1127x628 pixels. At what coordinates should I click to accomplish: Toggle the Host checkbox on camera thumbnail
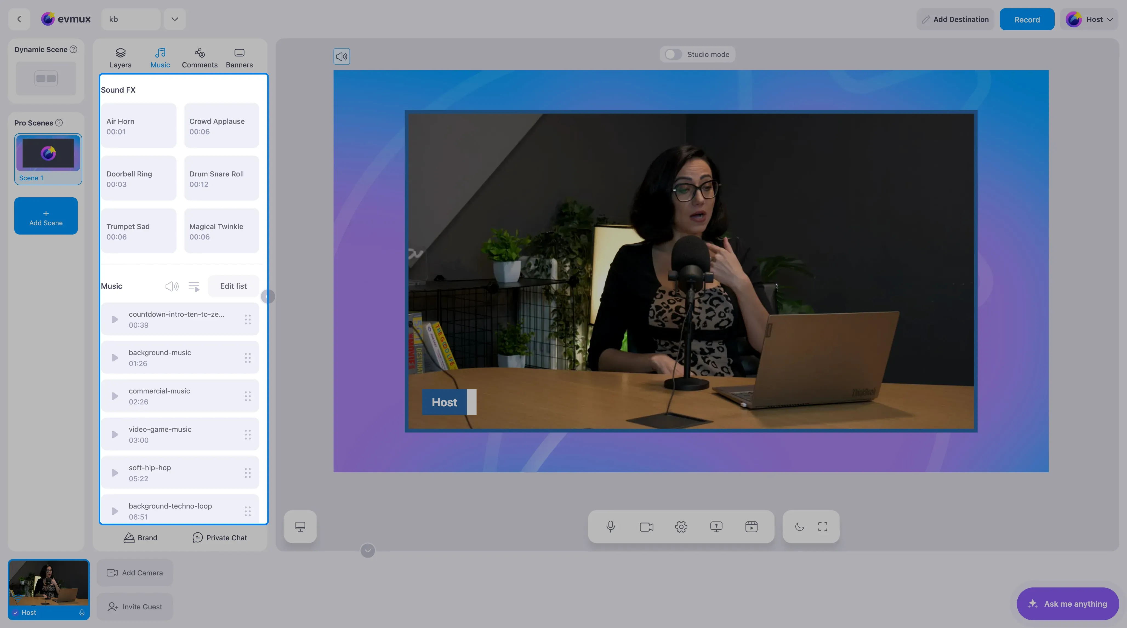(x=15, y=613)
